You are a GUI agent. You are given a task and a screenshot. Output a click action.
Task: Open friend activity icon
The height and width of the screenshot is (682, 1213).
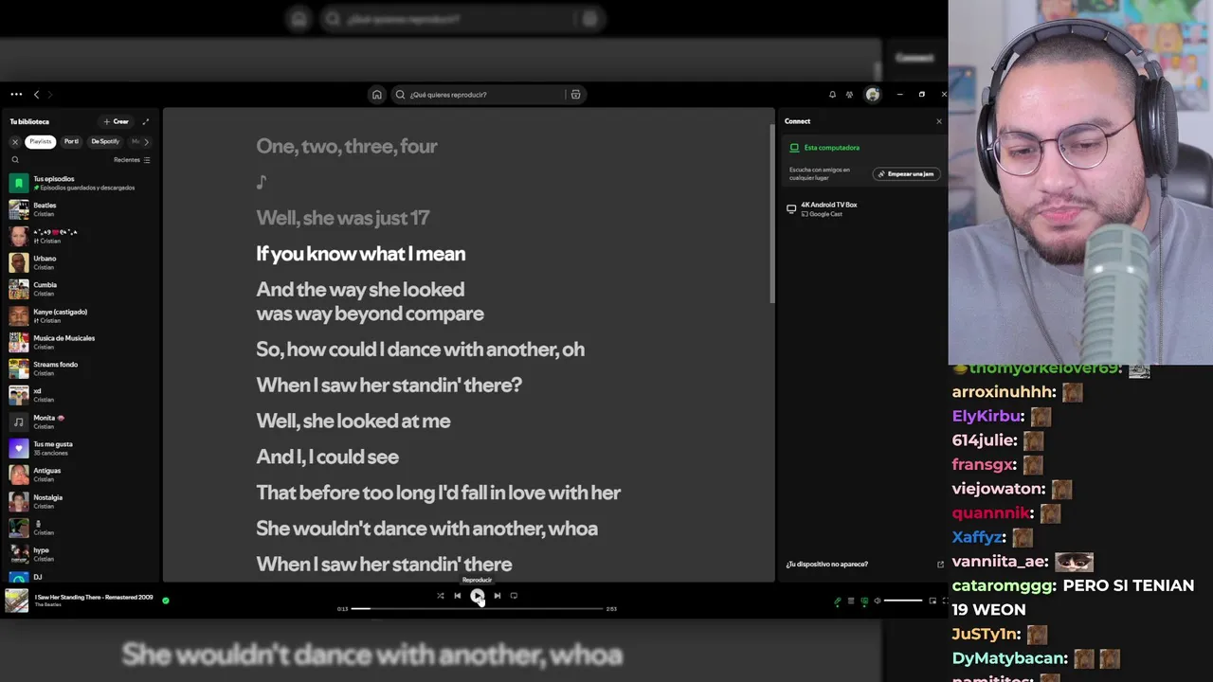(849, 95)
